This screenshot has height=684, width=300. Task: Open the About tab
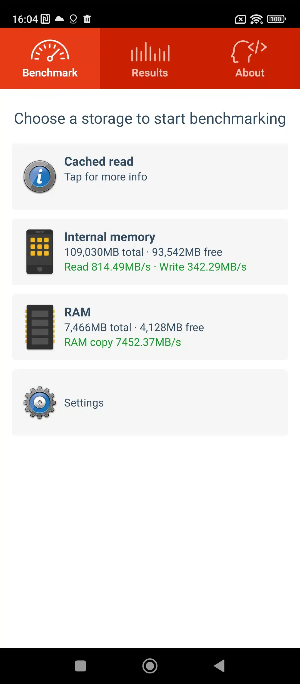pyautogui.click(x=250, y=73)
